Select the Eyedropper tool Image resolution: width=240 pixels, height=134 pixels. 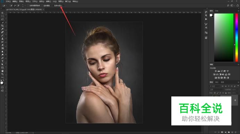click(x=2, y=29)
